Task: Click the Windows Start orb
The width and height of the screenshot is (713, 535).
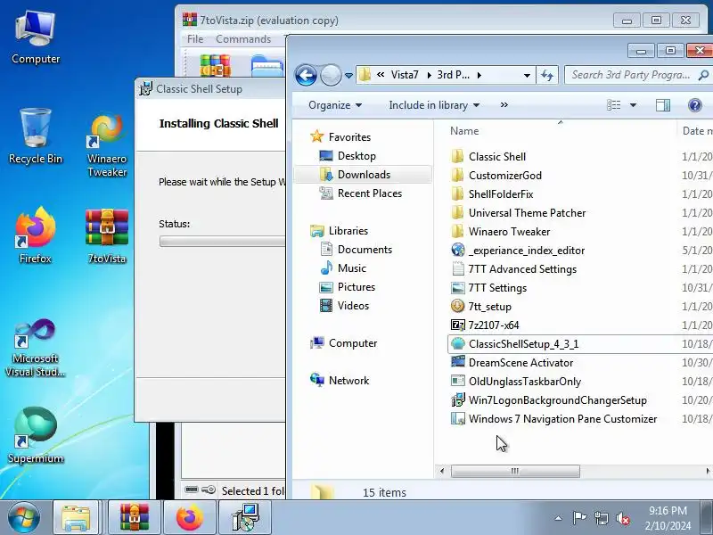Action: (23, 518)
